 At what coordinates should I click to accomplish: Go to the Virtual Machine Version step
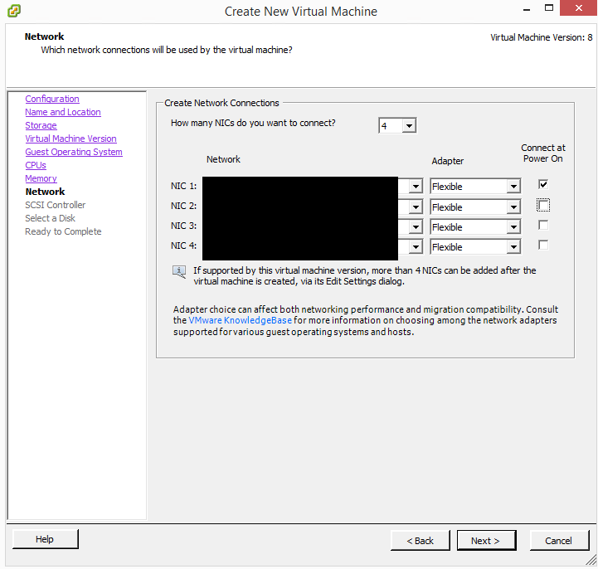[71, 139]
